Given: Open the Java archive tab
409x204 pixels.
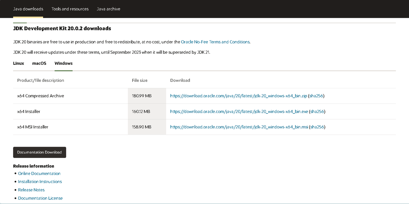Looking at the screenshot, I should (x=108, y=9).
